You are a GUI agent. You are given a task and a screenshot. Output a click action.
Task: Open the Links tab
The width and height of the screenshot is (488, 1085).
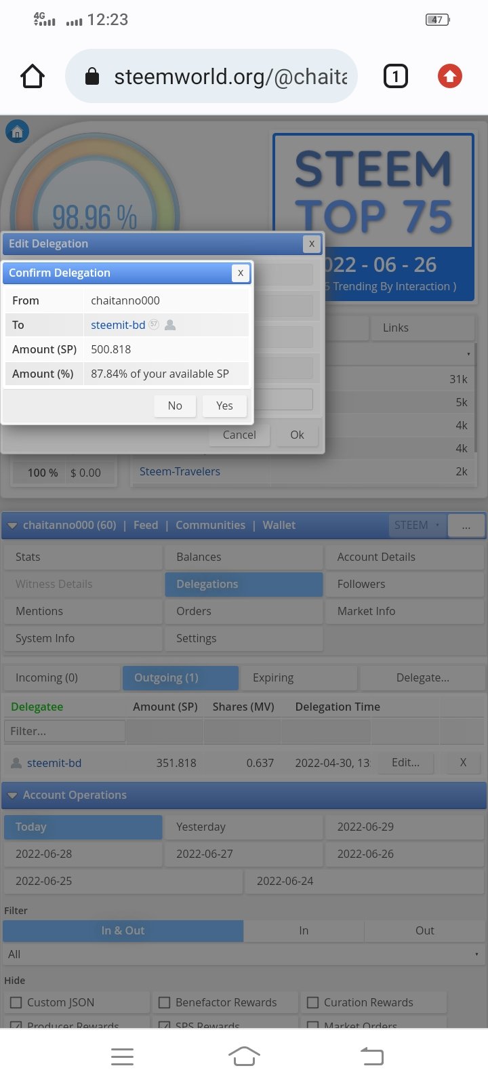(422, 328)
